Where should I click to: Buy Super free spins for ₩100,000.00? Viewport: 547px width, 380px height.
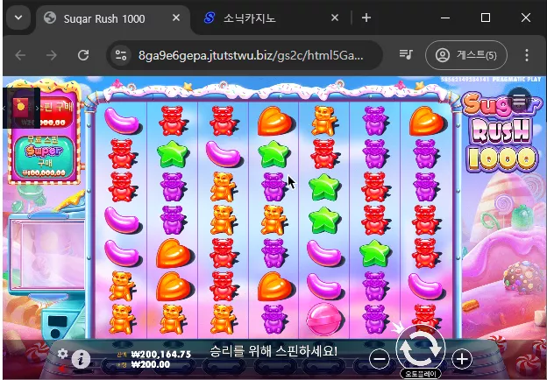[45, 157]
